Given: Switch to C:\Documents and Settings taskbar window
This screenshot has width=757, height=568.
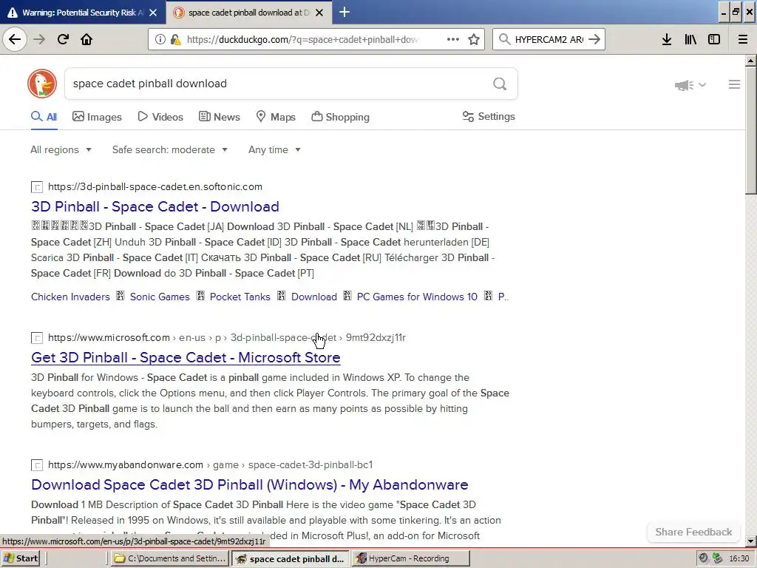Looking at the screenshot, I should pos(170,558).
